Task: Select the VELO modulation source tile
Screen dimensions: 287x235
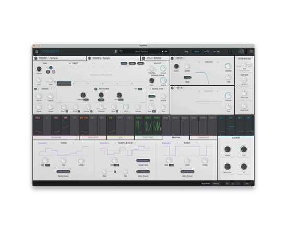Action: click(x=38, y=125)
